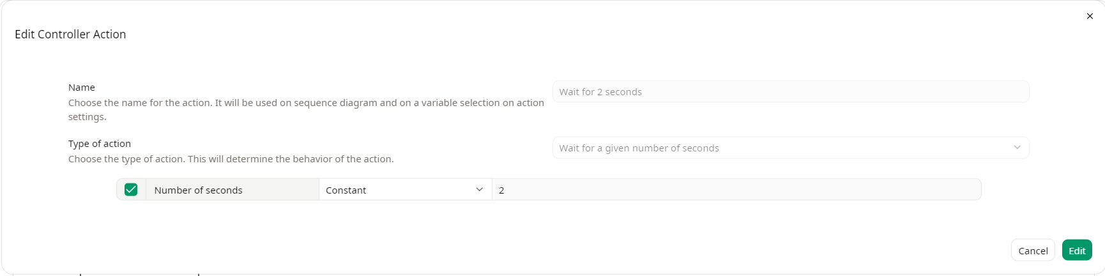Click the arrow icon beside Constant
1105x276 pixels.
pos(479,190)
